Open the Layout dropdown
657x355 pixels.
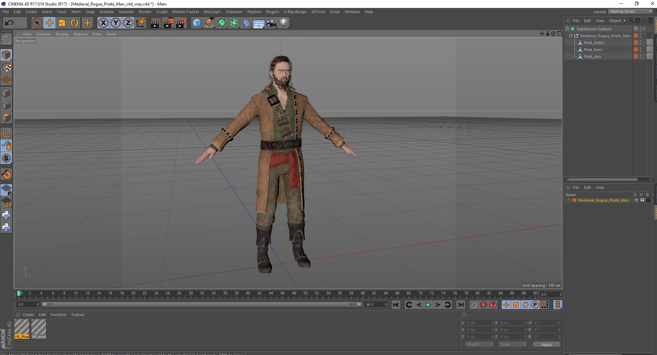(631, 11)
